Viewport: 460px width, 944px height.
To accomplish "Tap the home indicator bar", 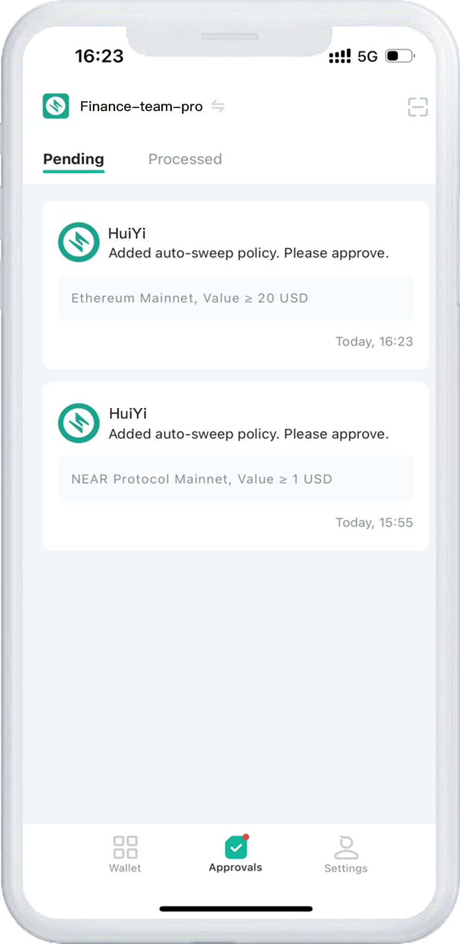I will 236,909.
